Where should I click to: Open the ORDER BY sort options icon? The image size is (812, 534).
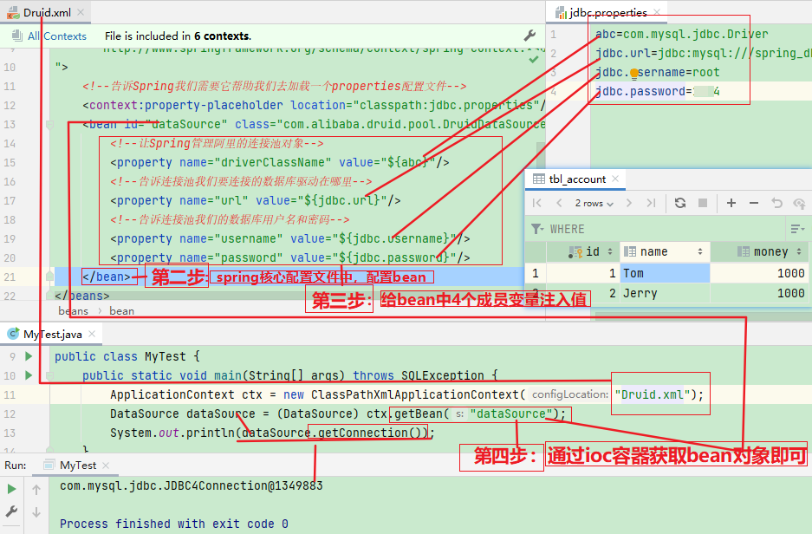pos(797,229)
